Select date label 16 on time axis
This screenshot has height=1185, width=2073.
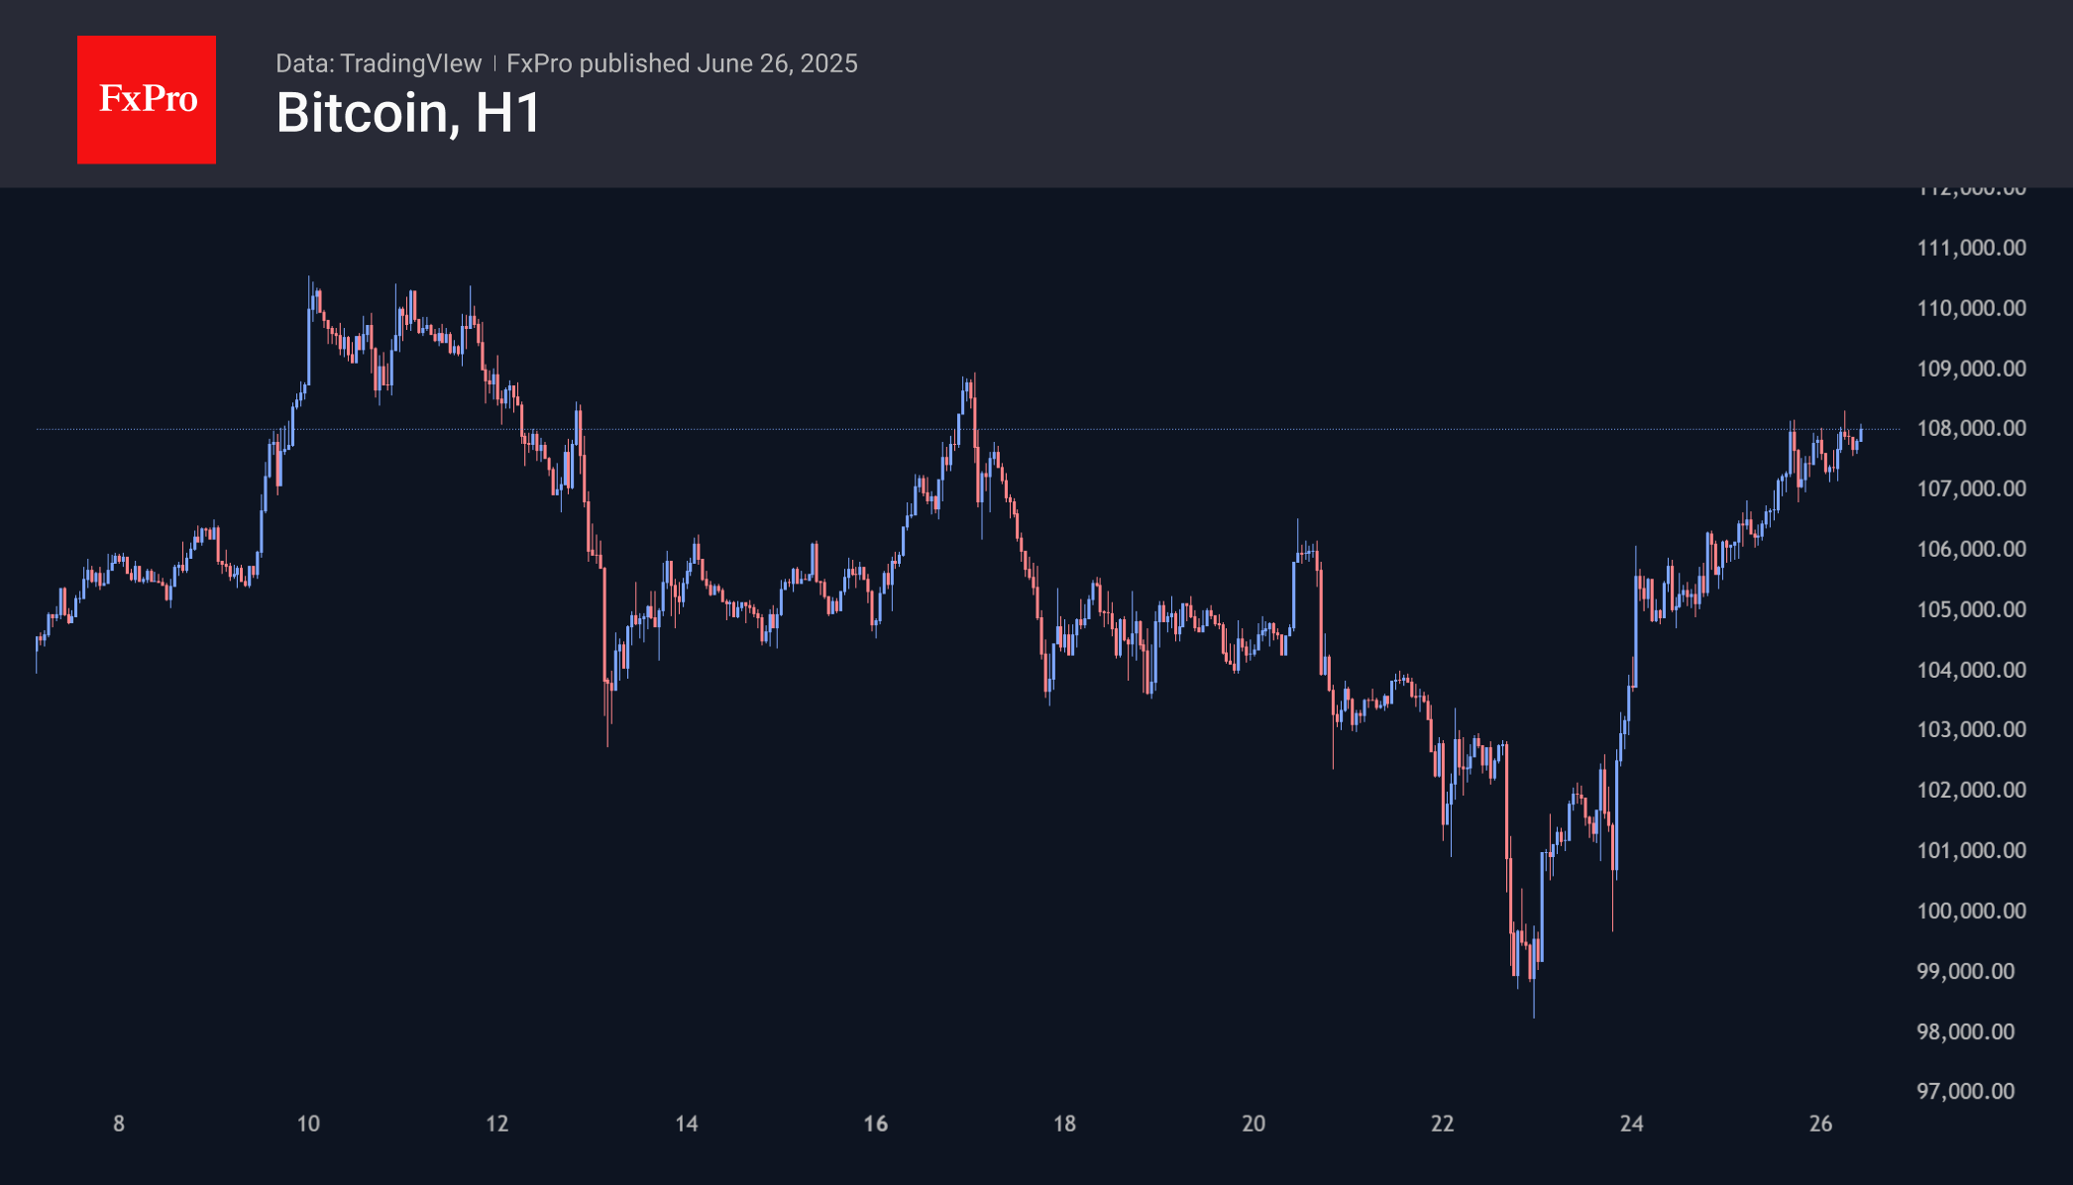point(876,1124)
